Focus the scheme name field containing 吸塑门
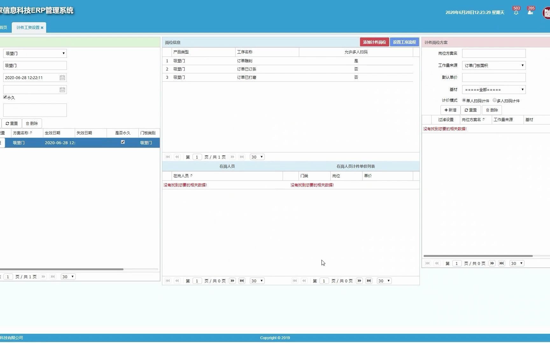550x343 pixels. [35, 65]
